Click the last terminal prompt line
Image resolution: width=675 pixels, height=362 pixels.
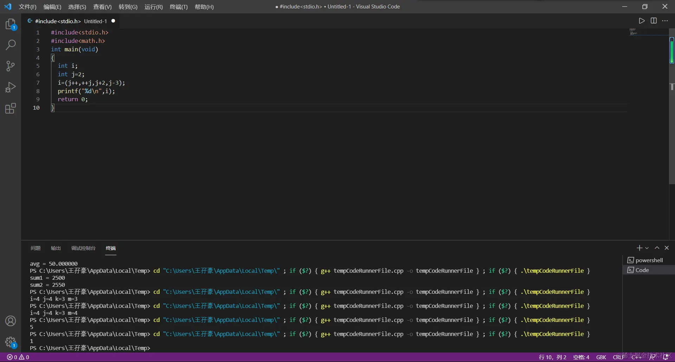90,348
